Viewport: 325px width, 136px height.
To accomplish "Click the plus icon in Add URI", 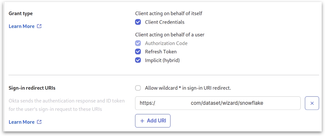I will (142, 121).
